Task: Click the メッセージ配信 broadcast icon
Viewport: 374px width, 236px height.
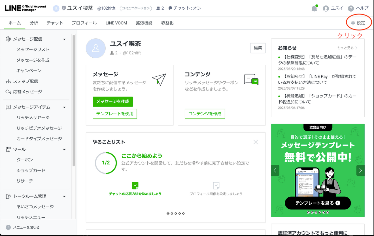Action: coord(8,39)
